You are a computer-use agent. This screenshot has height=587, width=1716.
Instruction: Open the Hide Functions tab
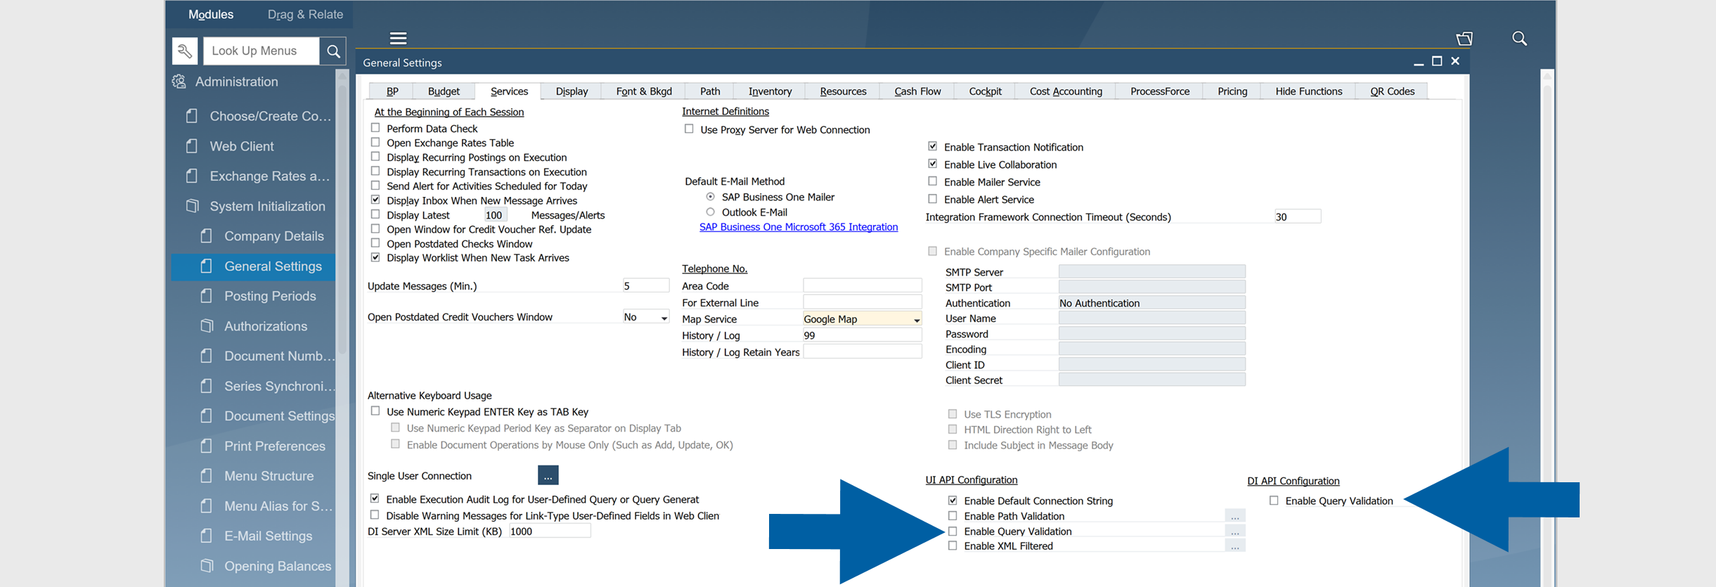tap(1308, 91)
